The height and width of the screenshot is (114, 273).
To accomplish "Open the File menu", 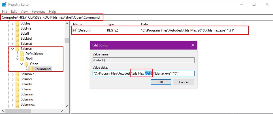I will (x=5, y=12).
